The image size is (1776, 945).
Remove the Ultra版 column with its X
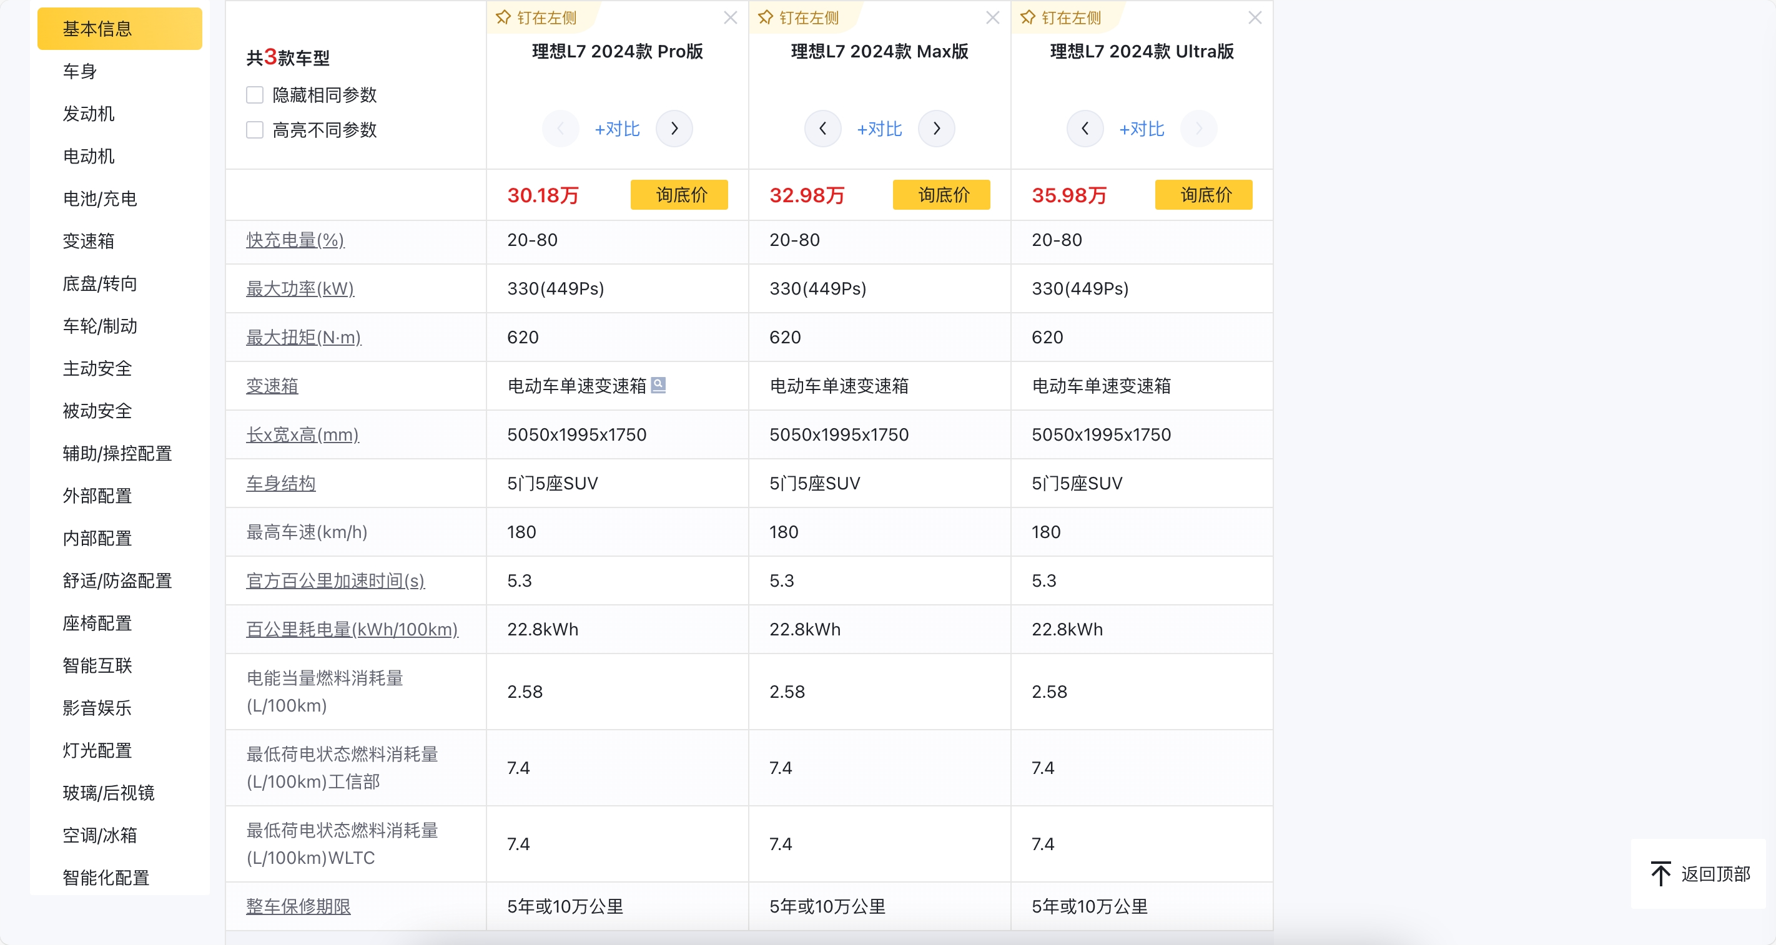pyautogui.click(x=1255, y=17)
